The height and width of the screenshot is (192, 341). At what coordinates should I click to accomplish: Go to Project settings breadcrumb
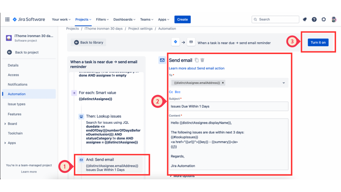tap(140, 29)
